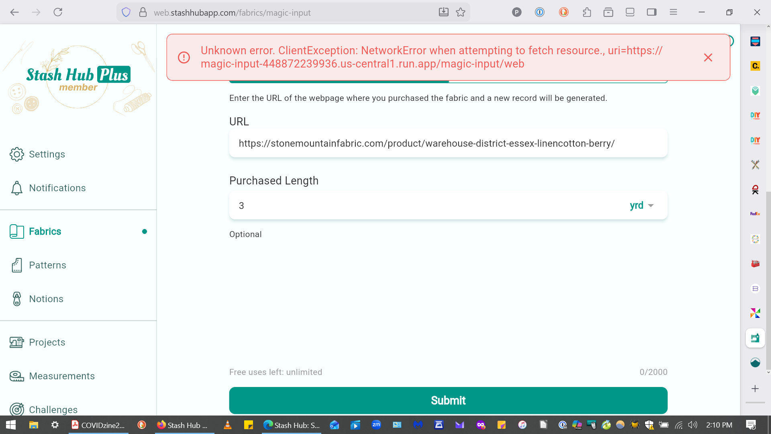The image size is (771, 434).
Task: Select Fabrics in the sidebar
Action: click(x=45, y=231)
